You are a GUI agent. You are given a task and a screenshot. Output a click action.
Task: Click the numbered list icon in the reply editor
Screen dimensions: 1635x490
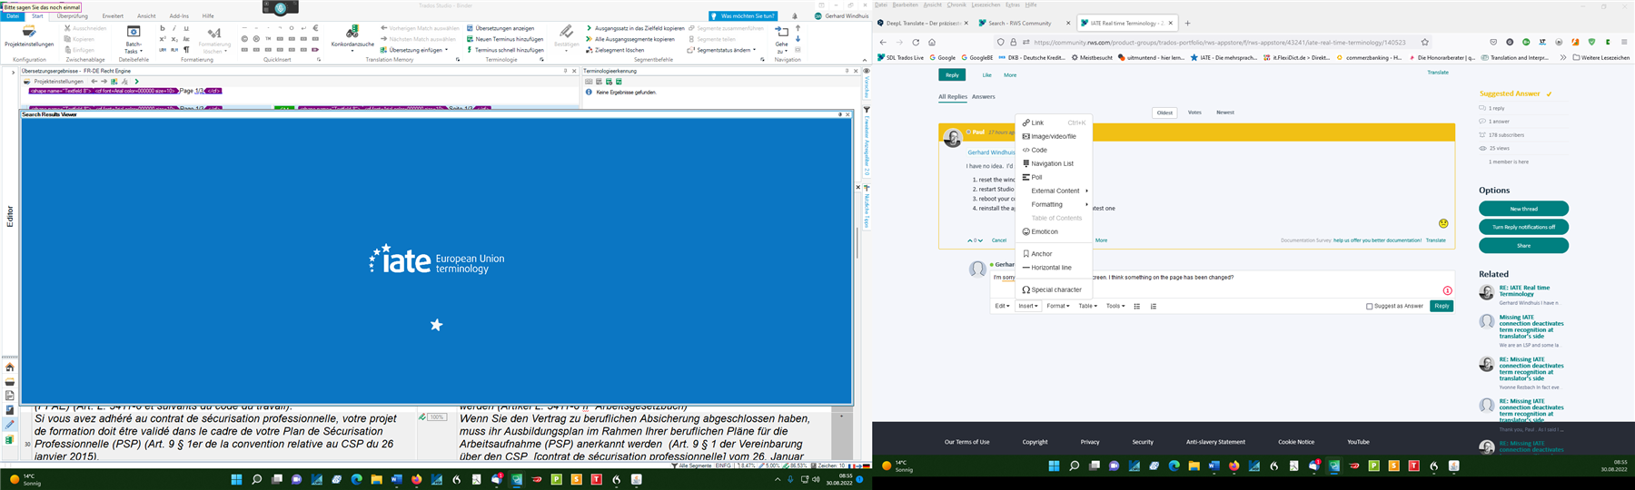click(x=1154, y=306)
